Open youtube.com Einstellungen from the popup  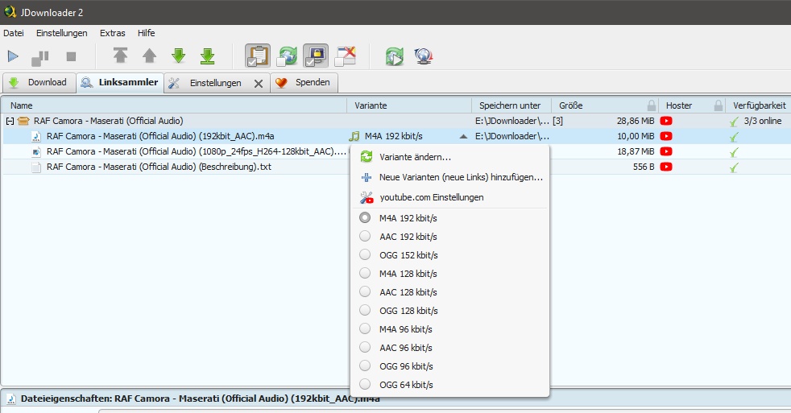(x=449, y=197)
